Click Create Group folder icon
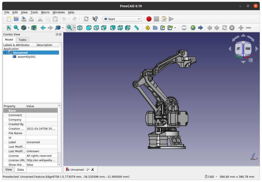 (155, 28)
